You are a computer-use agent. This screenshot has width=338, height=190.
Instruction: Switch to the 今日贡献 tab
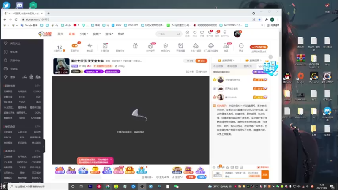tap(218, 66)
